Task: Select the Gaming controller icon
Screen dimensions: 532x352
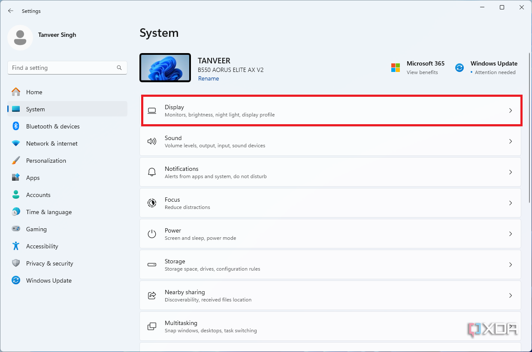Action: tap(17, 229)
